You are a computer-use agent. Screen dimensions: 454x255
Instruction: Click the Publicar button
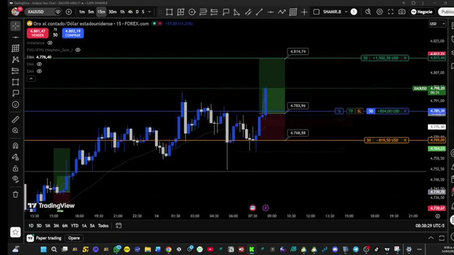click(x=447, y=12)
